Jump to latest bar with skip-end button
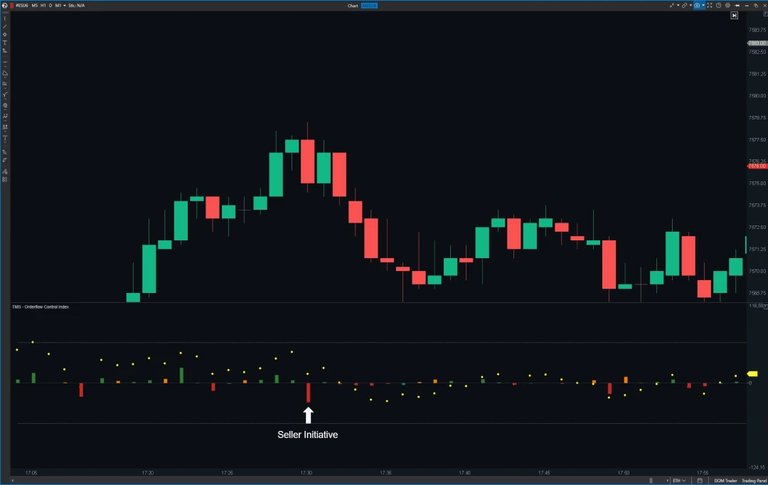 coord(734,15)
